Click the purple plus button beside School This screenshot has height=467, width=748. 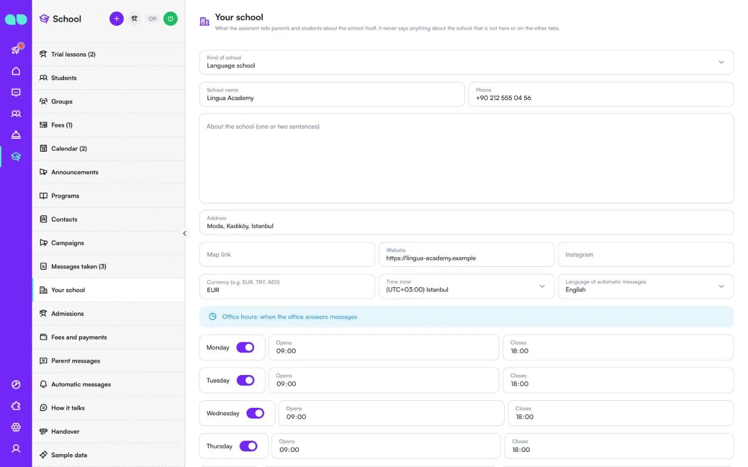116,19
